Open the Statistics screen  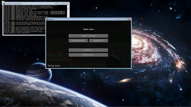pos(98,41)
